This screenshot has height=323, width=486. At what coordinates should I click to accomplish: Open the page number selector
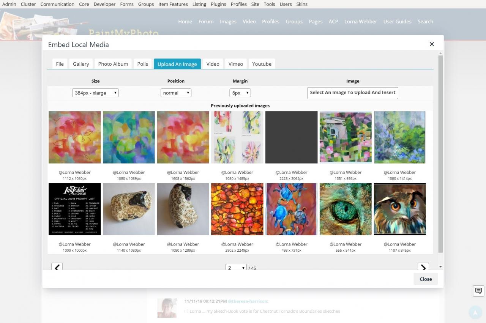pos(236,268)
